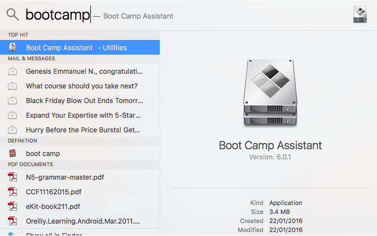This screenshot has width=377, height=236.
Task: Open 'Expand Your Expertise with 5-Star' email
Action: pyautogui.click(x=80, y=115)
